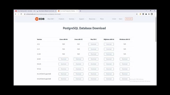The width and height of the screenshot is (170, 95).
Task: Select the Download PostgreSQL Database tab
Action: tap(68, 11)
